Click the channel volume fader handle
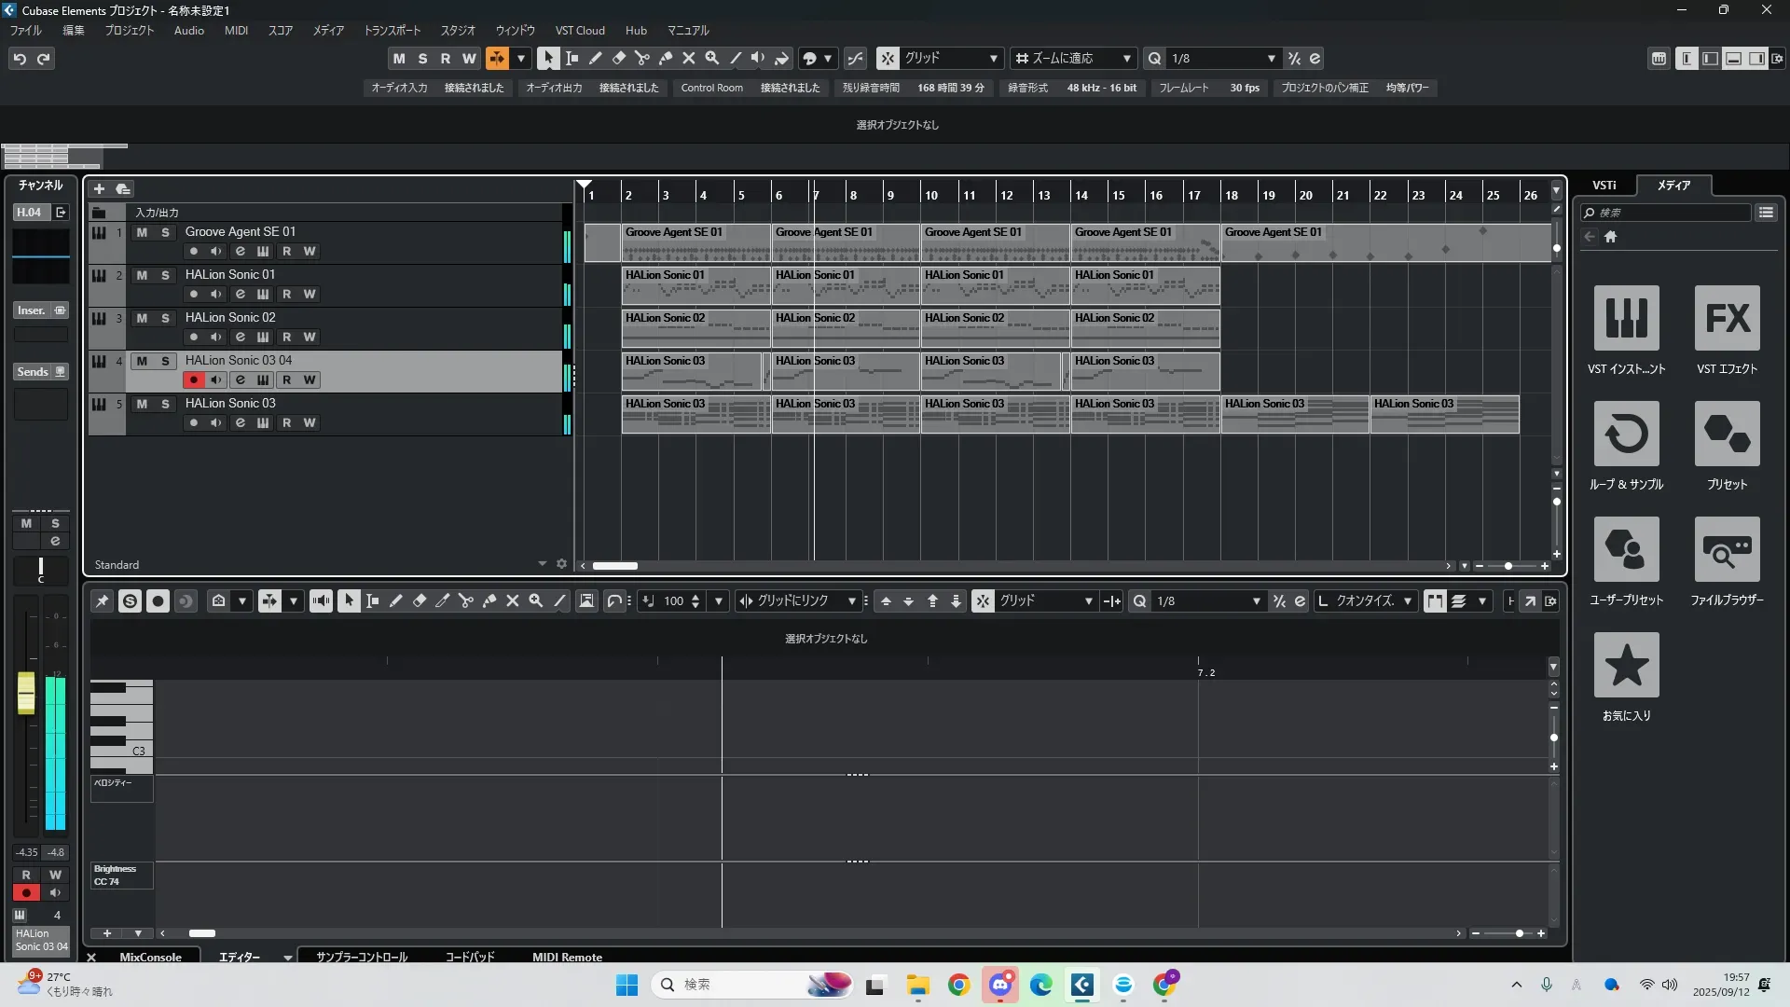Image resolution: width=1790 pixels, height=1007 pixels. point(26,693)
